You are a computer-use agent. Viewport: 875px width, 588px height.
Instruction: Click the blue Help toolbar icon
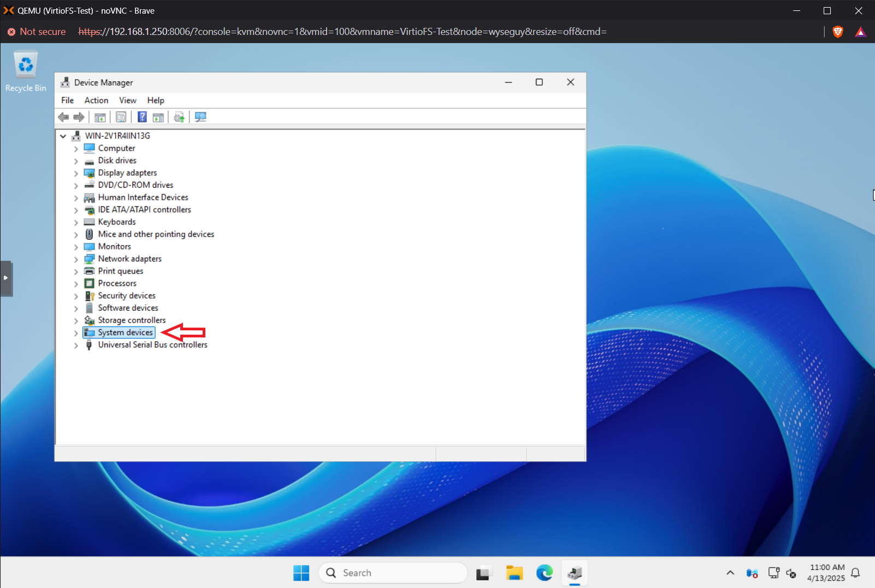click(142, 117)
